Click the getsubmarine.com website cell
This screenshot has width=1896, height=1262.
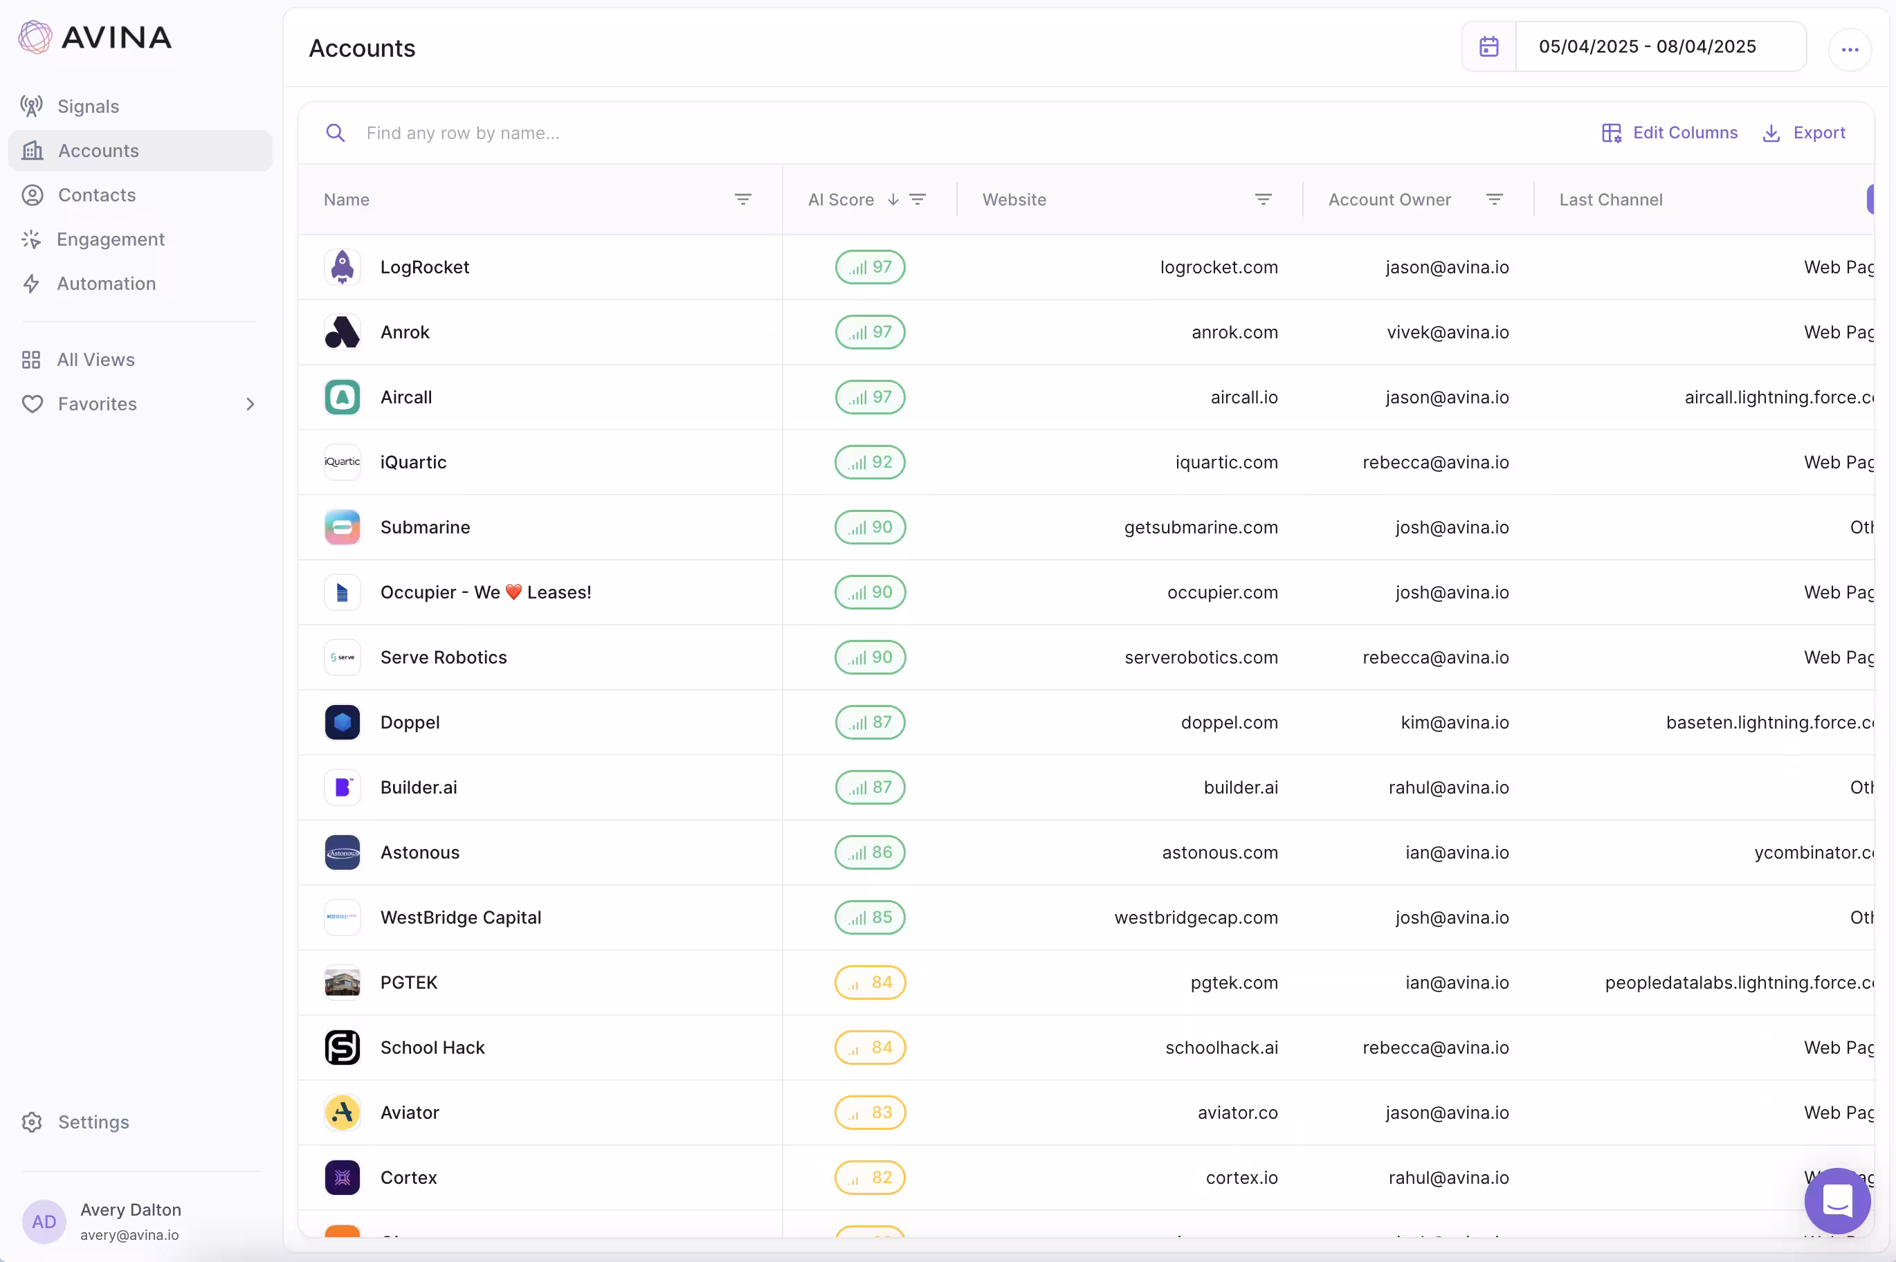tap(1201, 527)
